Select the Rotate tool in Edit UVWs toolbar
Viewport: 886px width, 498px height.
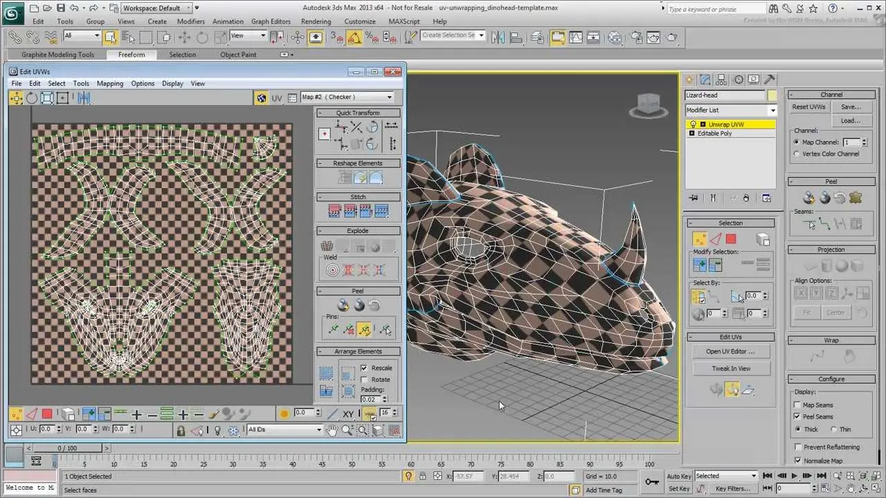point(32,98)
